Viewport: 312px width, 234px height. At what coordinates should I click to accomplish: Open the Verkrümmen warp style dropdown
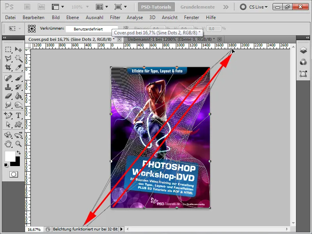click(x=92, y=29)
